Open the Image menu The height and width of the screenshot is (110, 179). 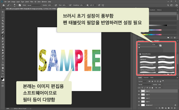click(13, 2)
